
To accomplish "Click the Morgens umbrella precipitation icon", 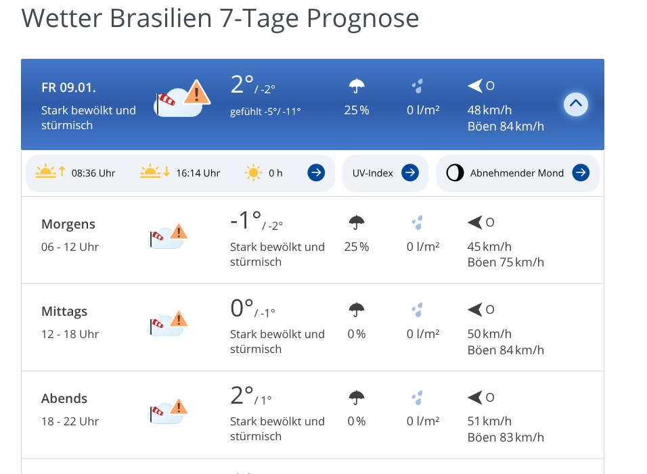I will pyautogui.click(x=357, y=222).
